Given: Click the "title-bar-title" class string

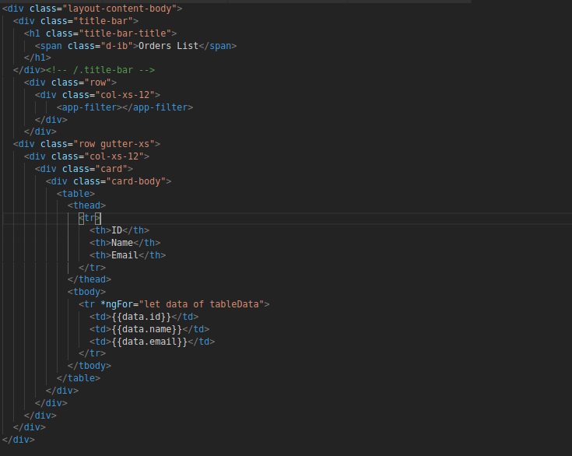Looking at the screenshot, I should (125, 33).
